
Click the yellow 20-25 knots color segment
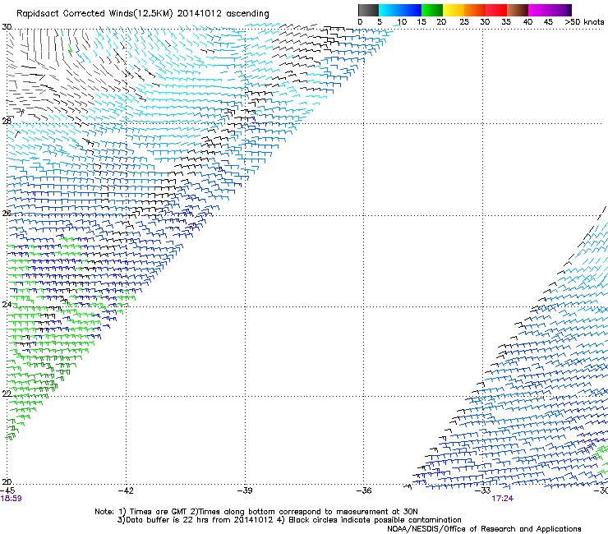454,10
